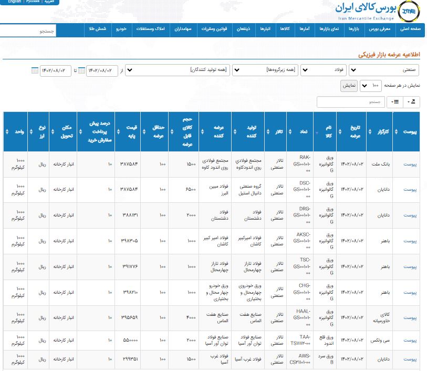The height and width of the screenshot is (371, 427).
Task: Sort table by قیمت پایه column
Action: click(128, 131)
